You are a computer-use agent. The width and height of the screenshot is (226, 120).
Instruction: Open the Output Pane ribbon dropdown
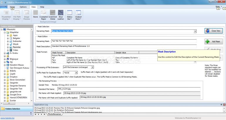click(x=78, y=15)
